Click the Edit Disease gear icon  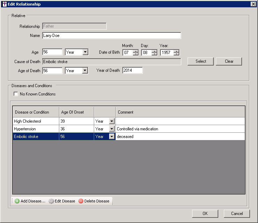pyautogui.click(x=51, y=201)
